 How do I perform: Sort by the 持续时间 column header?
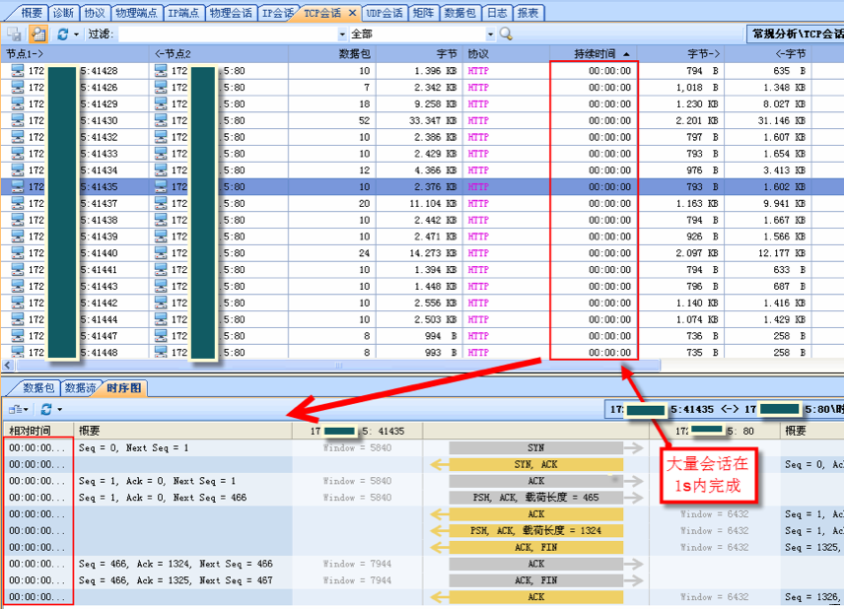pos(595,53)
